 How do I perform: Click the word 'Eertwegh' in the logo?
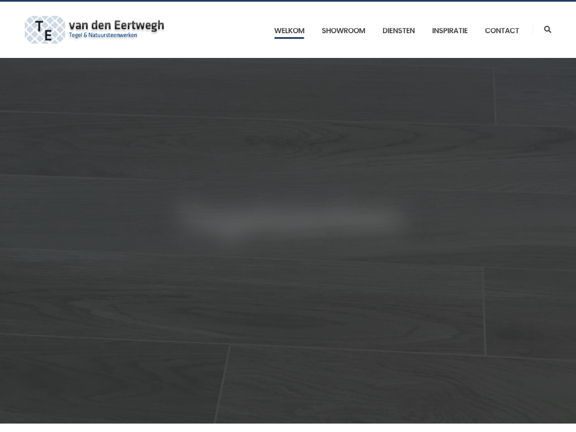click(139, 25)
